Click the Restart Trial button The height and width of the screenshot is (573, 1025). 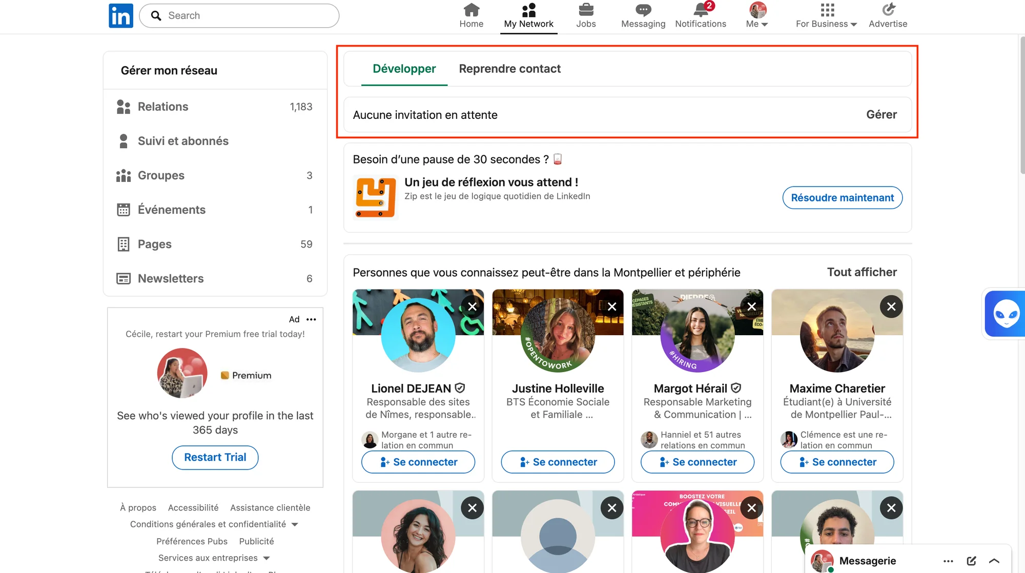point(215,457)
